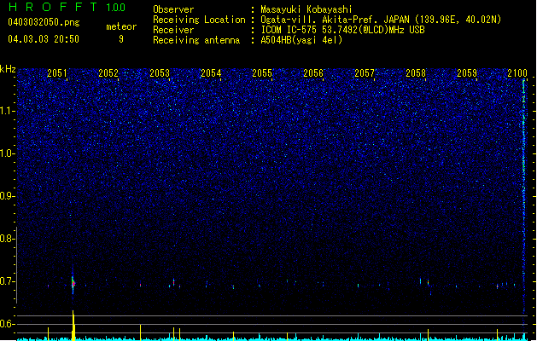
Task: Click the "Observer" field label
Action: (x=173, y=9)
